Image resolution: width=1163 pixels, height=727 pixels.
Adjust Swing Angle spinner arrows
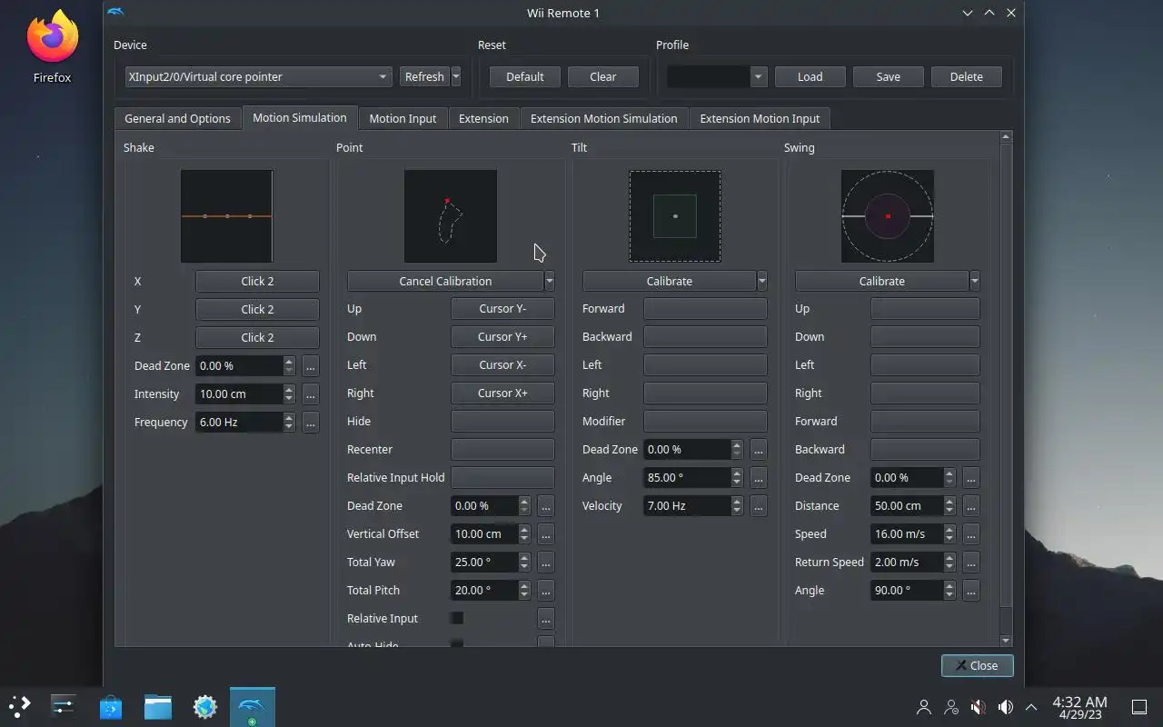pos(949,590)
